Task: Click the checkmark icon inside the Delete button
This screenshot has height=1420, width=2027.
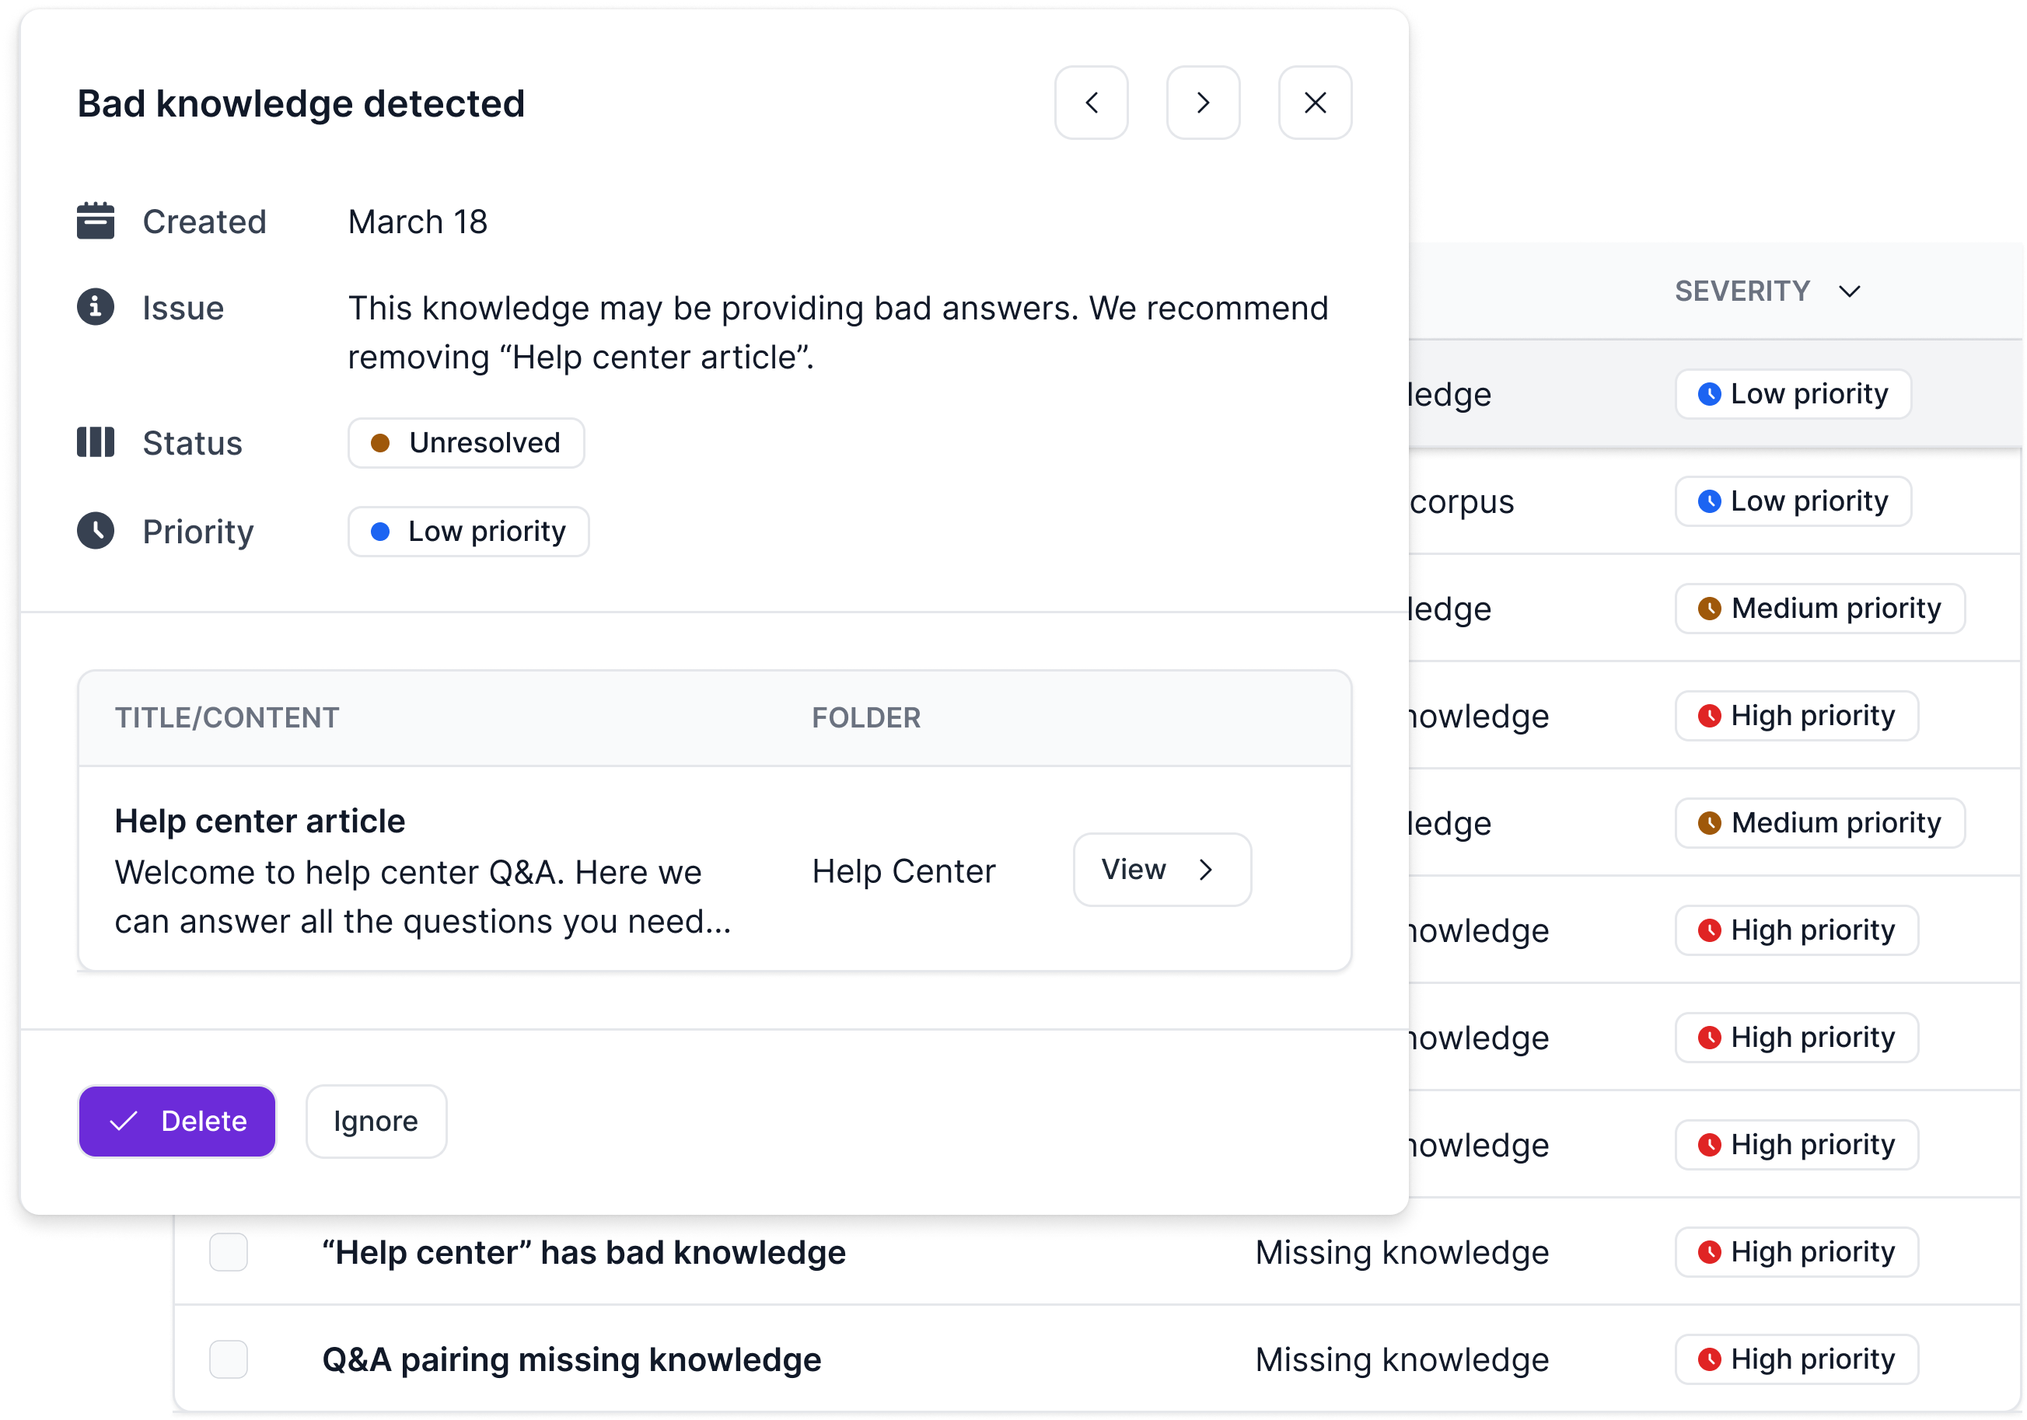Action: pos(125,1121)
